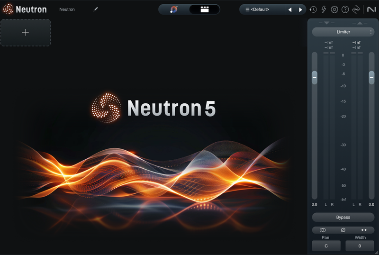The height and width of the screenshot is (255, 379).
Task: Toggle channel link overlapping-circles icon
Action: click(323, 230)
